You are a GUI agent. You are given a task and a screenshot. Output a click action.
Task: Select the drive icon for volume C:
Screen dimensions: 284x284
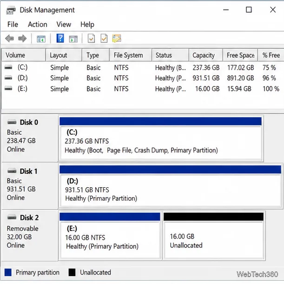(8, 67)
